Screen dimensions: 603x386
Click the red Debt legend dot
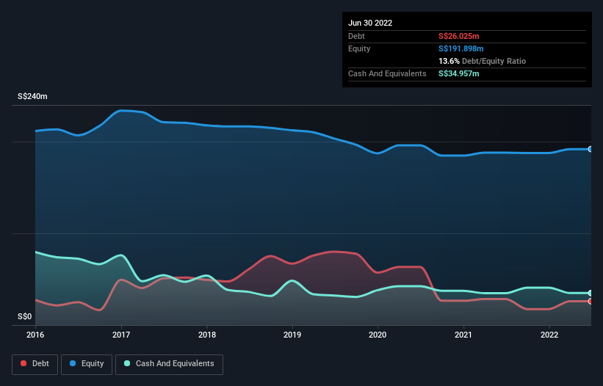[24, 363]
